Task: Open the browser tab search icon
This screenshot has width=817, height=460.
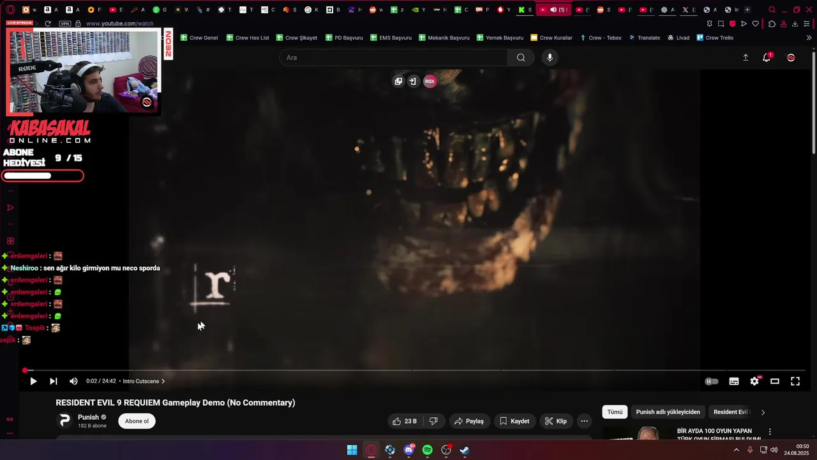Action: 772,10
